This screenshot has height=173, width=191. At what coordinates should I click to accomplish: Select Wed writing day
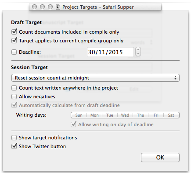coord(125,115)
